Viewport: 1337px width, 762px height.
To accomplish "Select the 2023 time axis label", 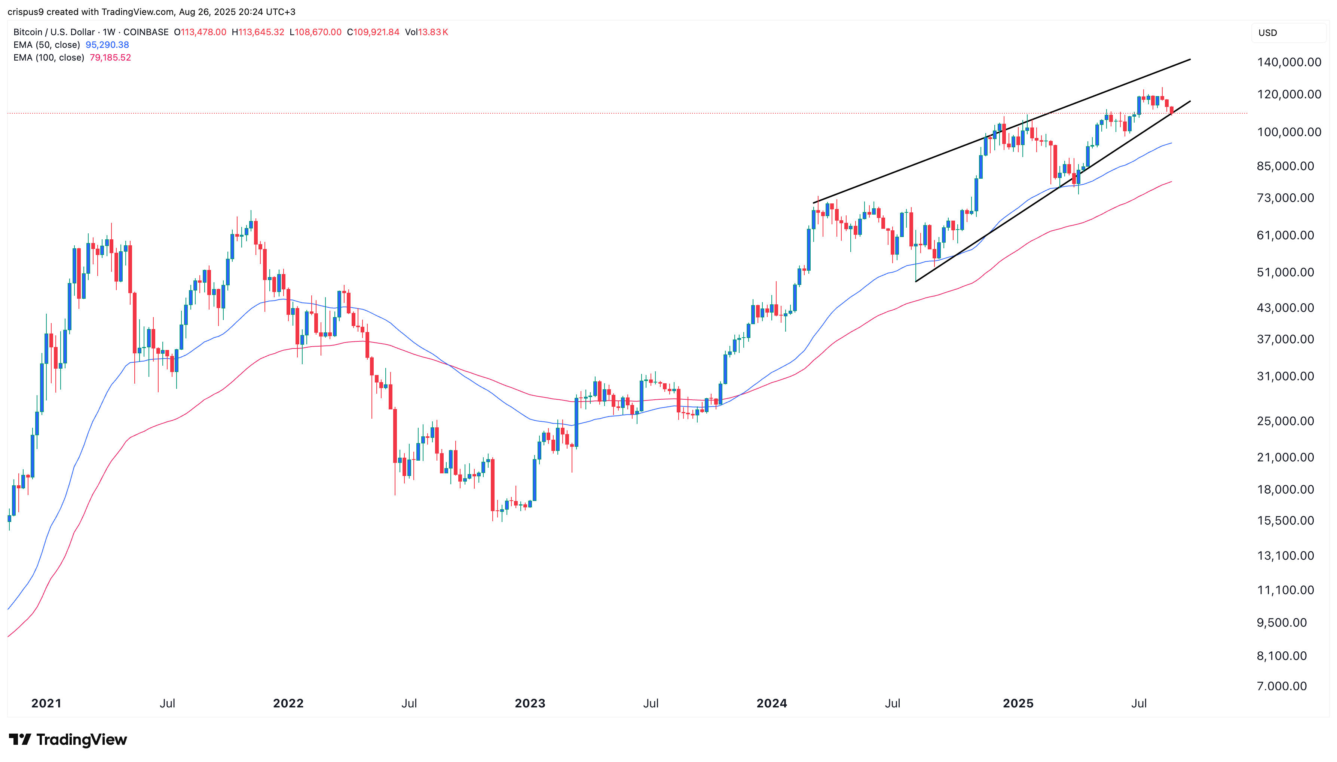I will pos(530,703).
